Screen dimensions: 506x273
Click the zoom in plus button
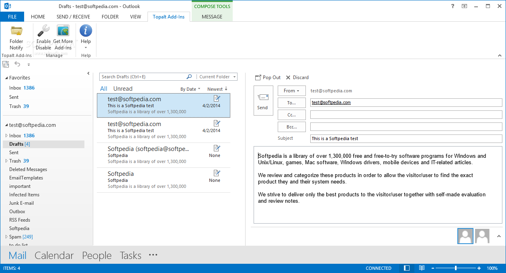coord(479,268)
